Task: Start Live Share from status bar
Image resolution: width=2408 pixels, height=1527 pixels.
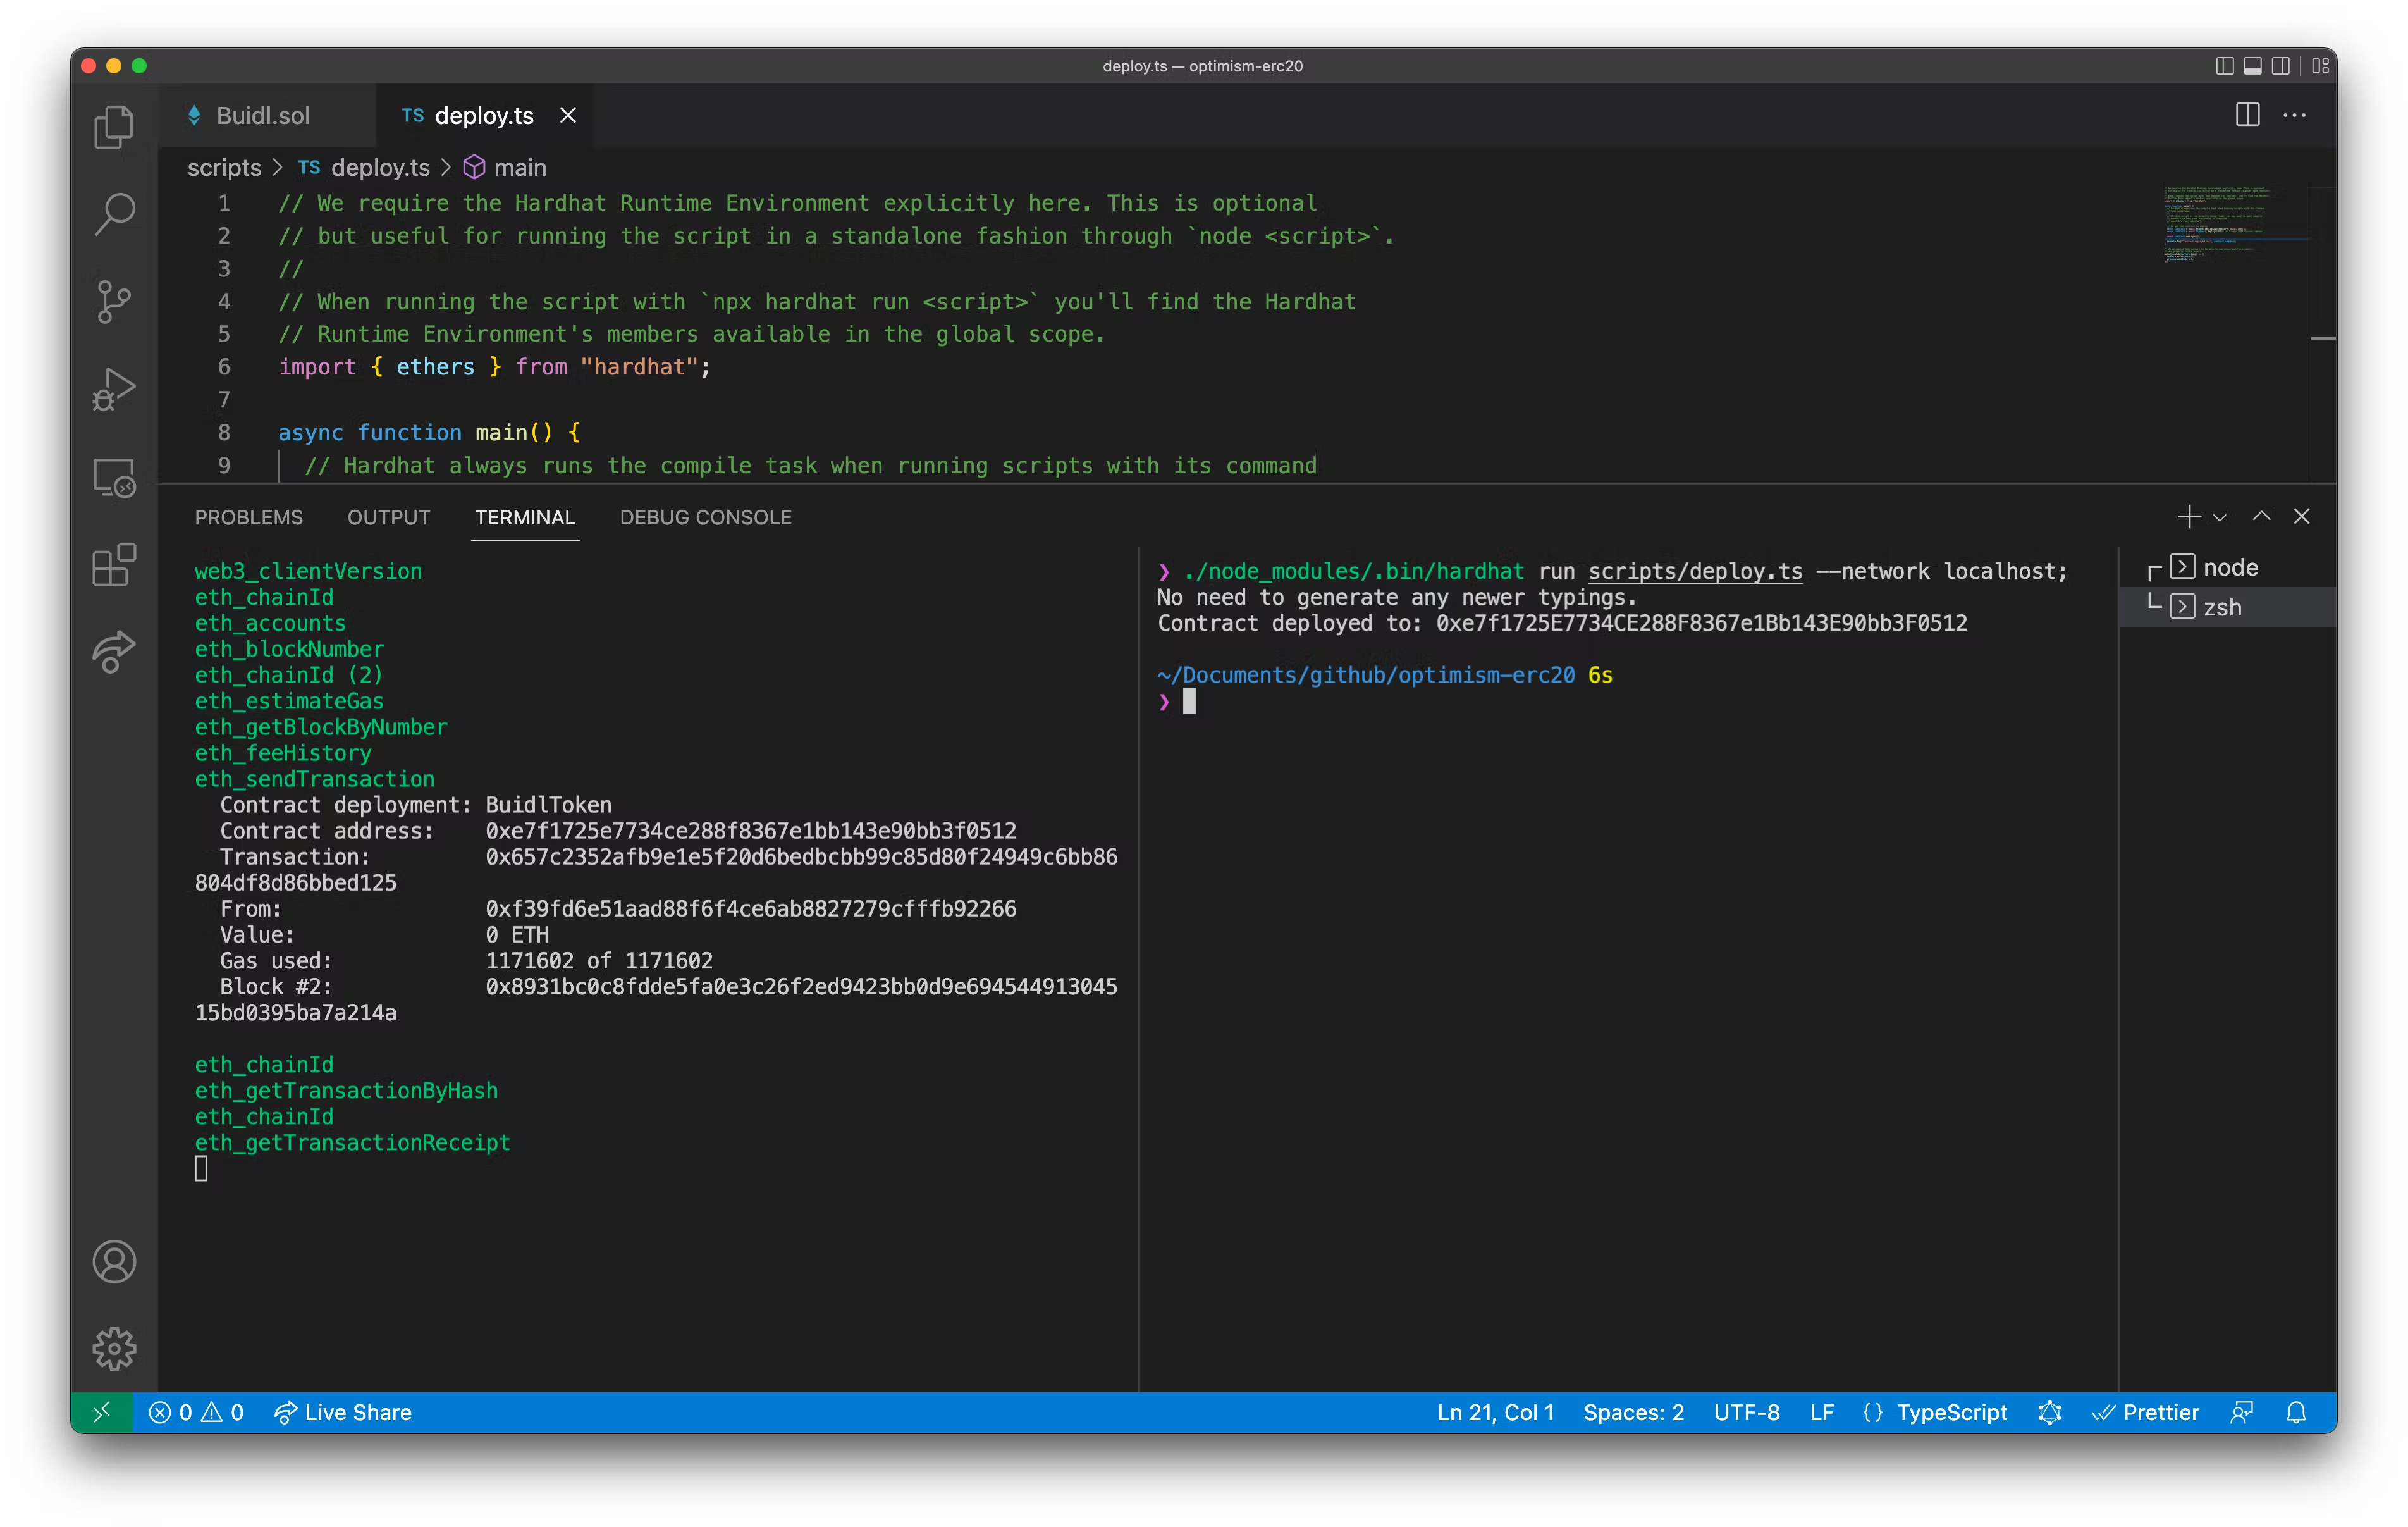Action: (343, 1412)
